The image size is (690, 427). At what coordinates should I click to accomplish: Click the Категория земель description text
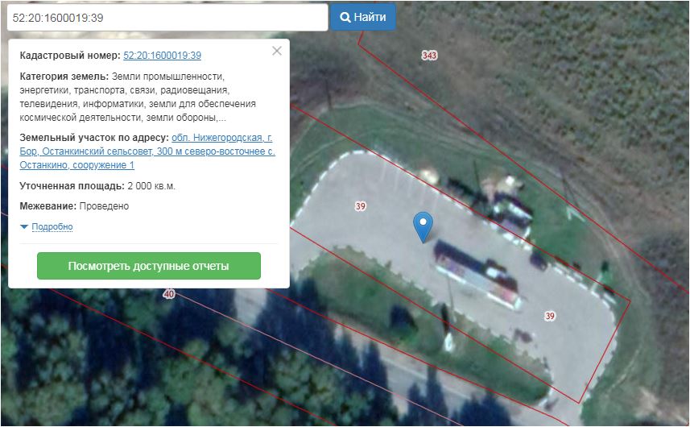click(137, 97)
